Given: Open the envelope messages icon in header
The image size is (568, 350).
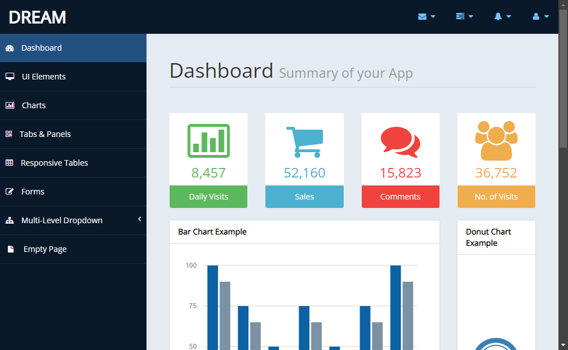Looking at the screenshot, I should 422,17.
